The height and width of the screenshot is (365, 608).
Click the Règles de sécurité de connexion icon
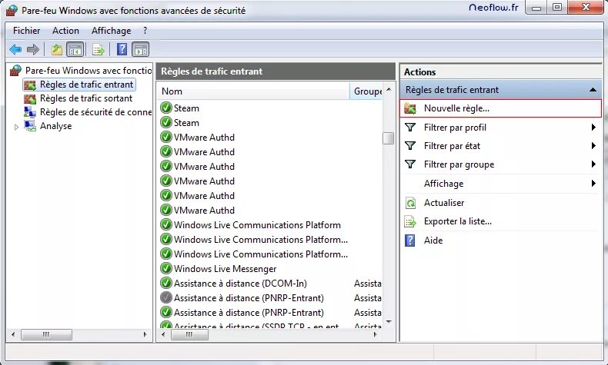[x=30, y=112]
